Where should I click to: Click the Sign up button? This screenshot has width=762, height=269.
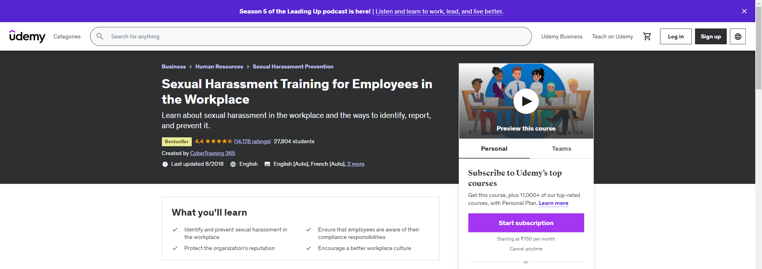711,36
